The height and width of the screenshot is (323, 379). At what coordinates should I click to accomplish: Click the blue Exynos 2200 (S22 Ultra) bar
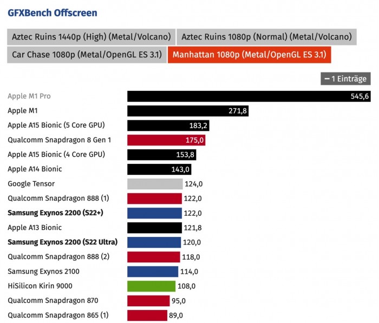[154, 242]
